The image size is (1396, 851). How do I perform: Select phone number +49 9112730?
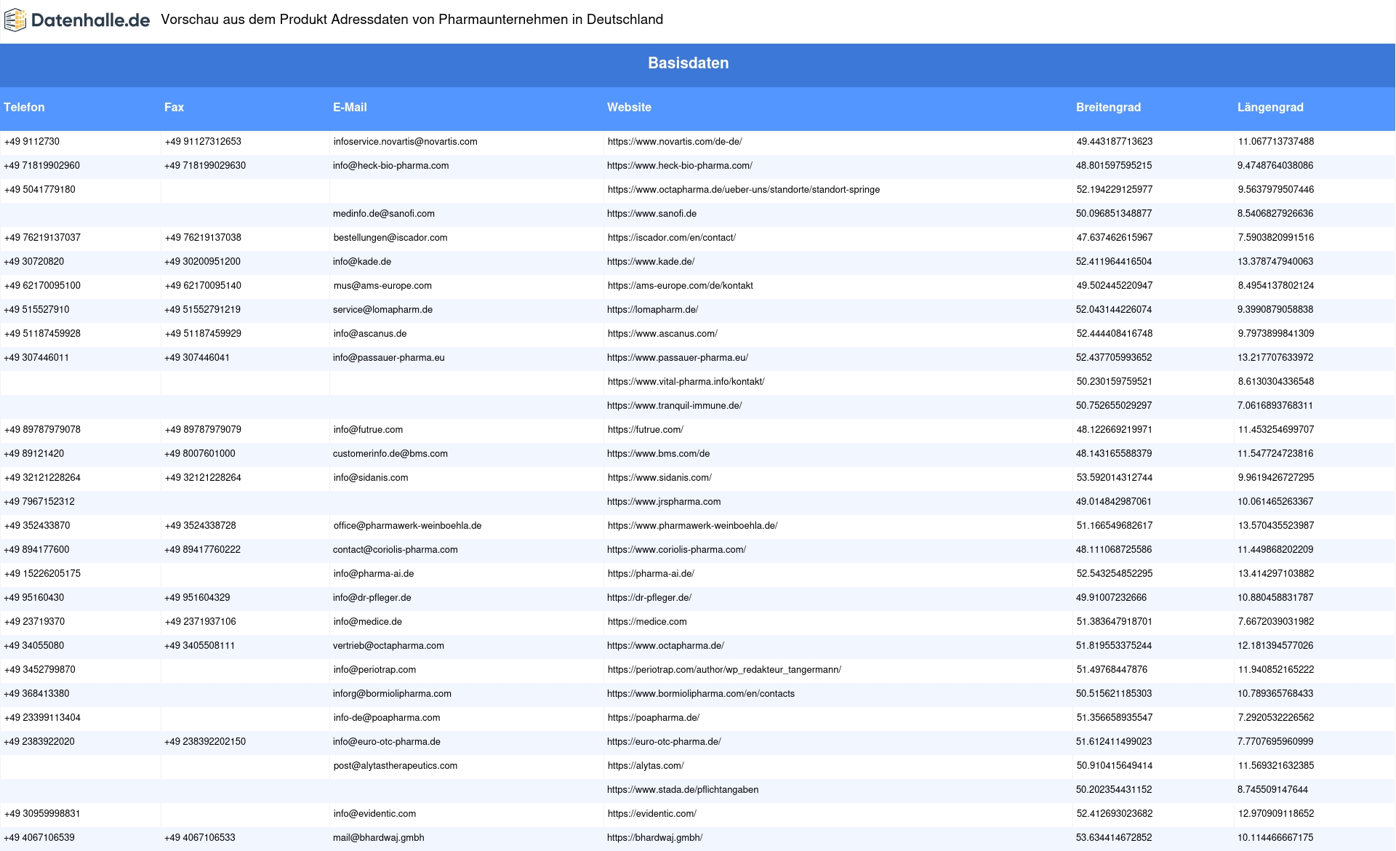(x=32, y=142)
